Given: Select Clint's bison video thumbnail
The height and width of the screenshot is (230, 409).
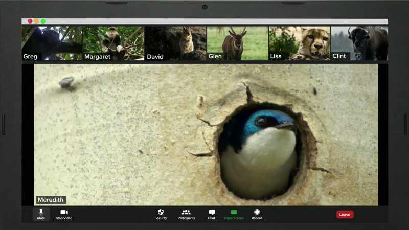Looking at the screenshot, I should 359,43.
